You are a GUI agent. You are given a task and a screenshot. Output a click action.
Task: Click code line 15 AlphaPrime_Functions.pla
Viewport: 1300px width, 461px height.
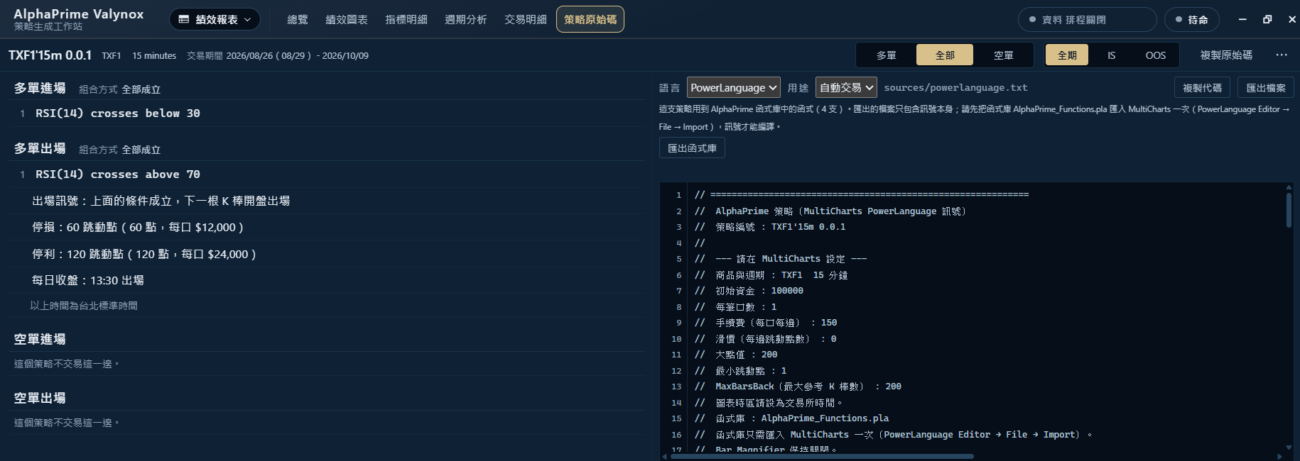[791, 418]
